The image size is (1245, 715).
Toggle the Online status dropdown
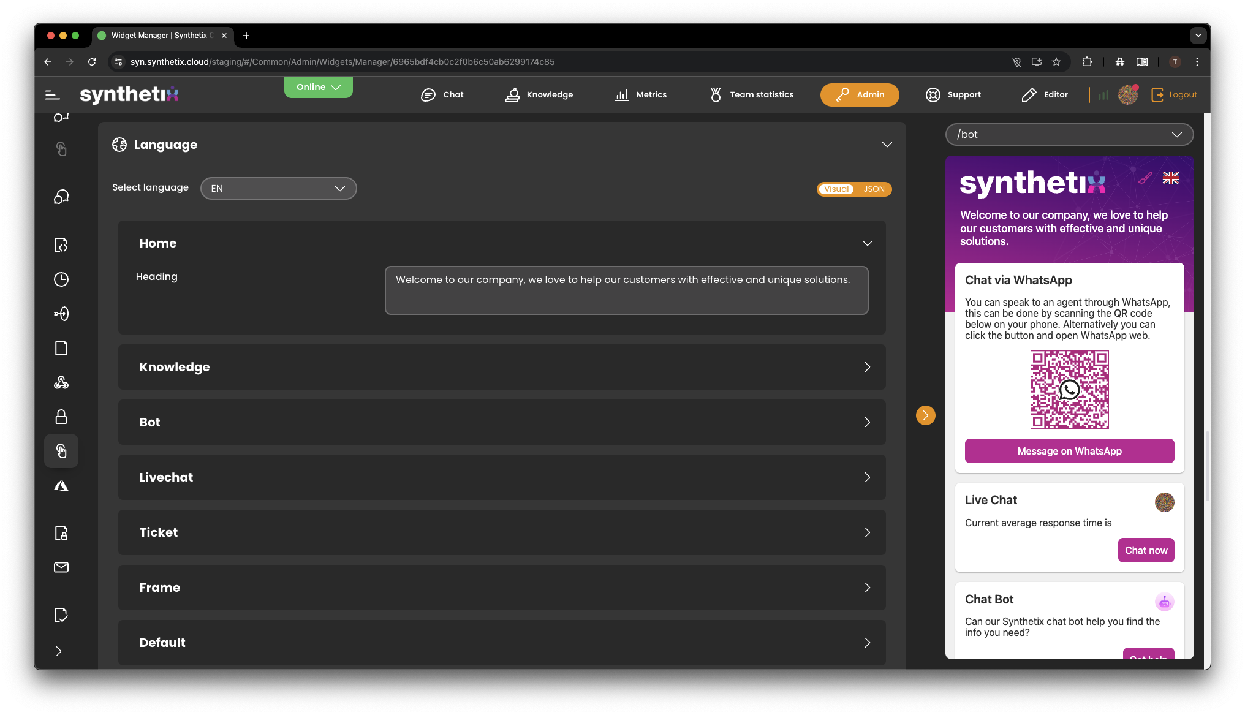coord(318,87)
